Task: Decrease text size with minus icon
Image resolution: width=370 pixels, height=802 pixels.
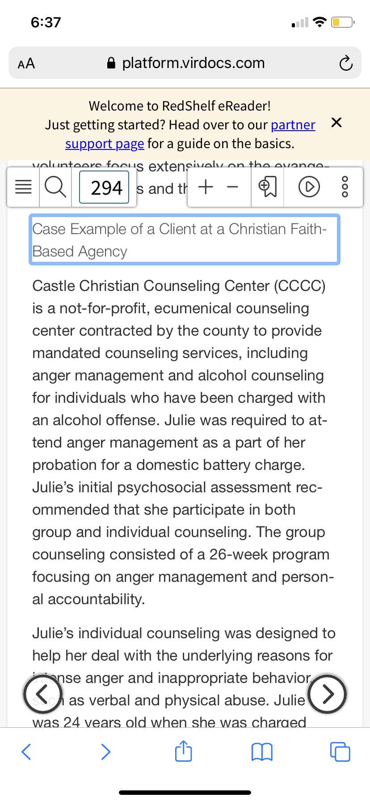Action: pyautogui.click(x=232, y=187)
